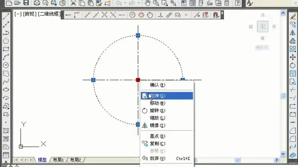This screenshot has height=167, width=298.
Task: Close the Object Snap floating toolbar
Action: (x=222, y=13)
